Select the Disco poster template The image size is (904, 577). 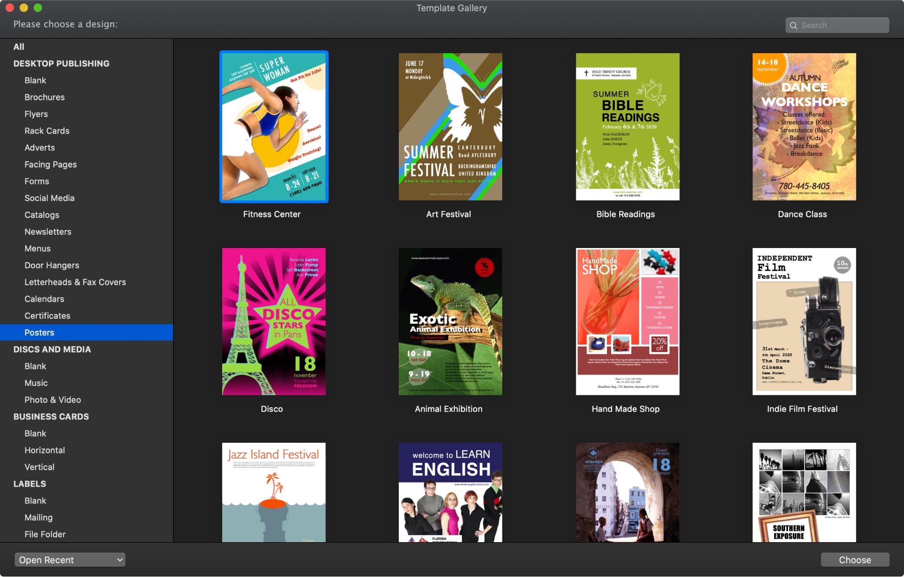point(273,321)
